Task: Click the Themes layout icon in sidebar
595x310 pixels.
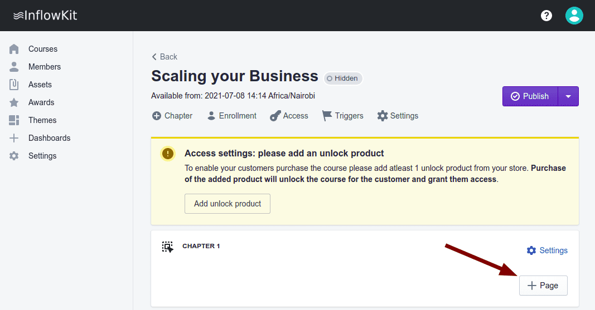Action: [14, 120]
